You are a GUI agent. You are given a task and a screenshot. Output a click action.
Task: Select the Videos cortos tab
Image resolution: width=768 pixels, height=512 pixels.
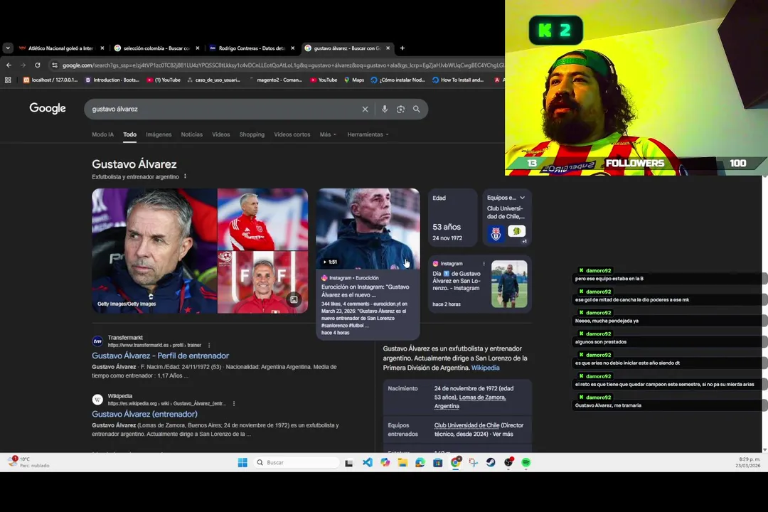point(292,134)
